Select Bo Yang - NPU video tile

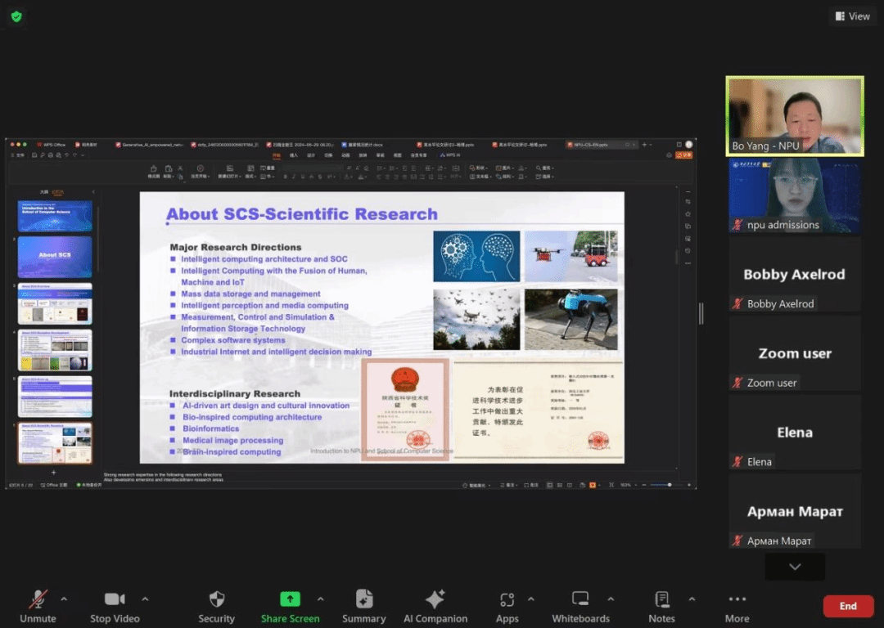click(795, 115)
